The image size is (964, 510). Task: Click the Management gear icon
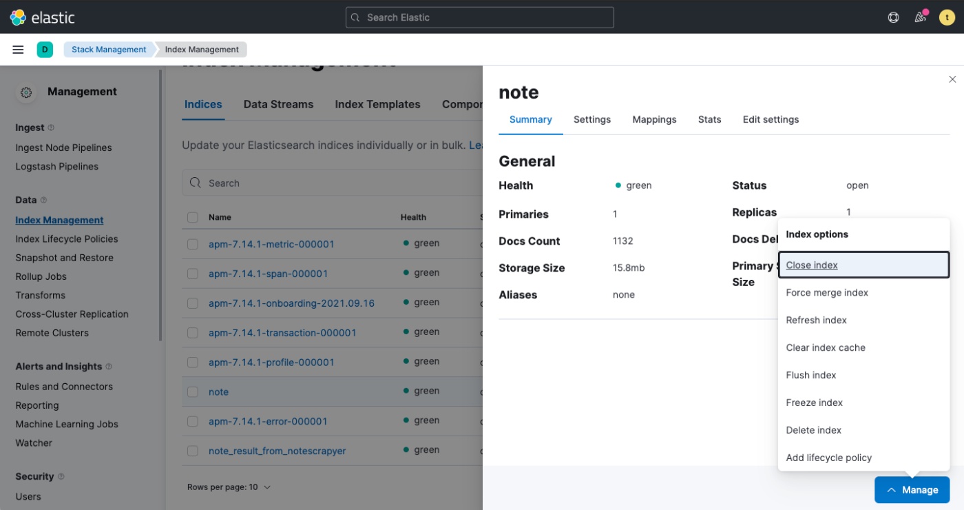coord(26,92)
